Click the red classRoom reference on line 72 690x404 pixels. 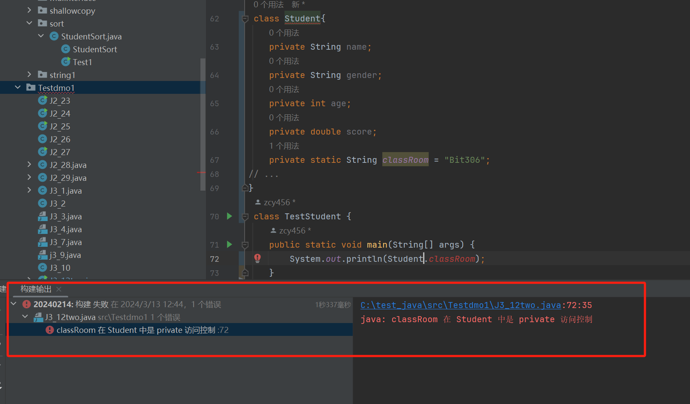click(x=452, y=259)
